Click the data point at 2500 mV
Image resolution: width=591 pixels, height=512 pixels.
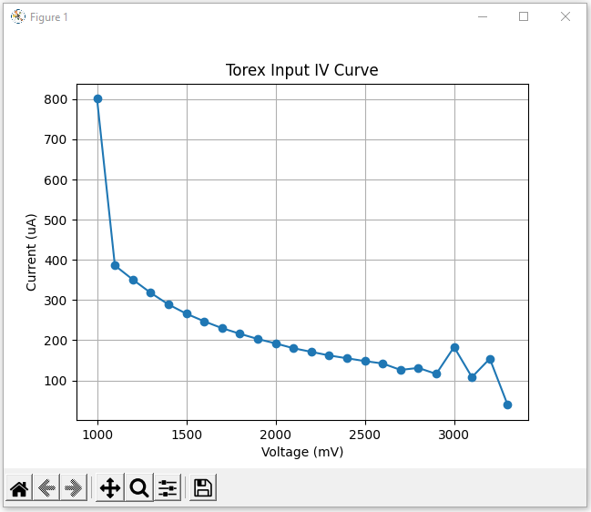365,361
